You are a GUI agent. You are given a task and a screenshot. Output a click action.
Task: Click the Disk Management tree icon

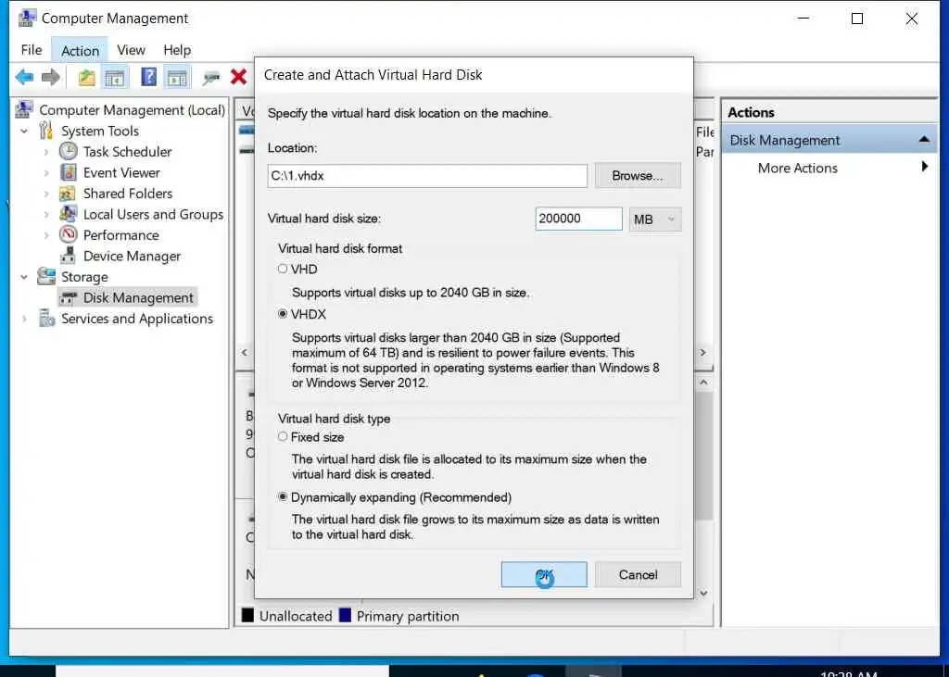click(x=69, y=297)
